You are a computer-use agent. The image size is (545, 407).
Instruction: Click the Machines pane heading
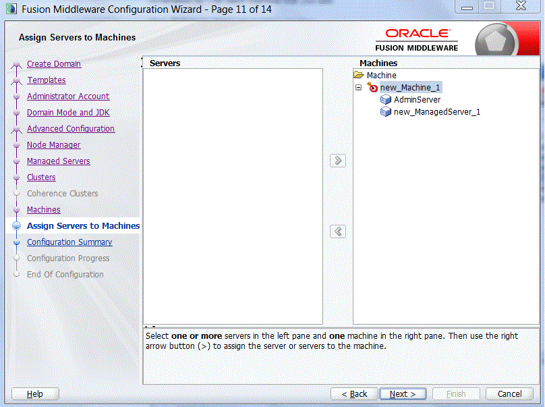coord(378,63)
